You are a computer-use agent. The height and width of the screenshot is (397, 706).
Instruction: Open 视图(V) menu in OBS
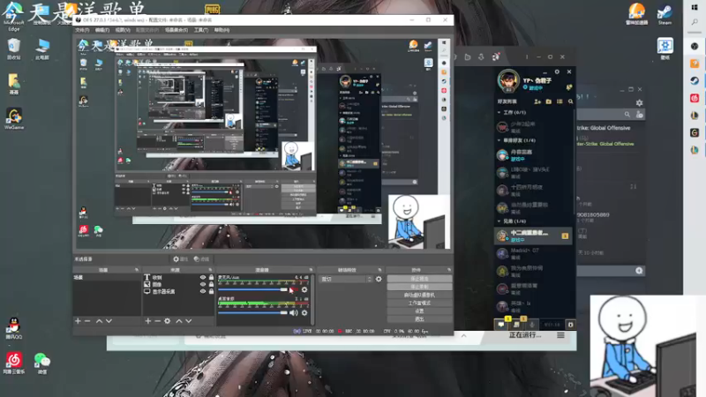click(x=123, y=30)
